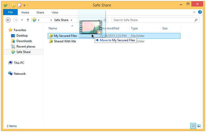Minimize the Safe Share window

(181, 4)
